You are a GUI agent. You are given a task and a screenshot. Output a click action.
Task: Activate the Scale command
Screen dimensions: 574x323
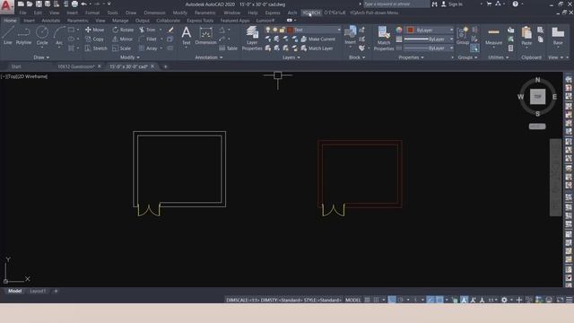pos(122,48)
